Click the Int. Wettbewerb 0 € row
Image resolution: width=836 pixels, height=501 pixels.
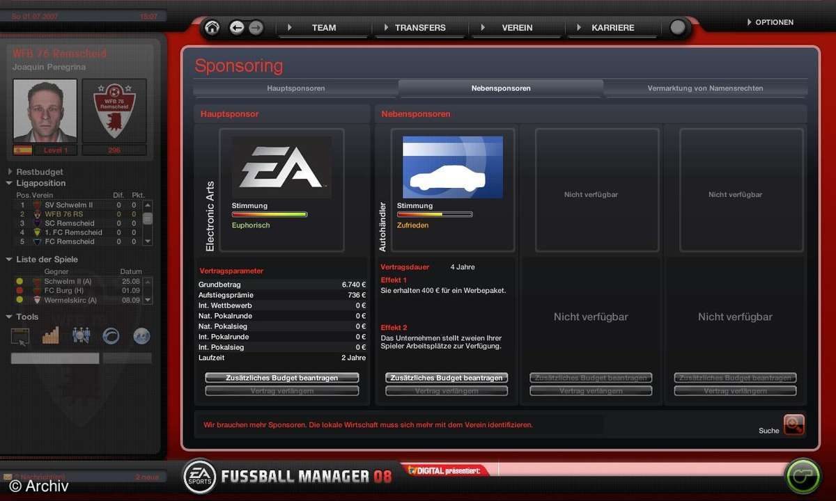pos(282,305)
